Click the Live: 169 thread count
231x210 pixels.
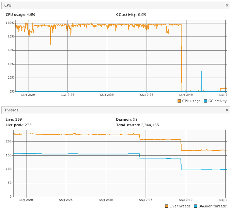[x=14, y=119]
